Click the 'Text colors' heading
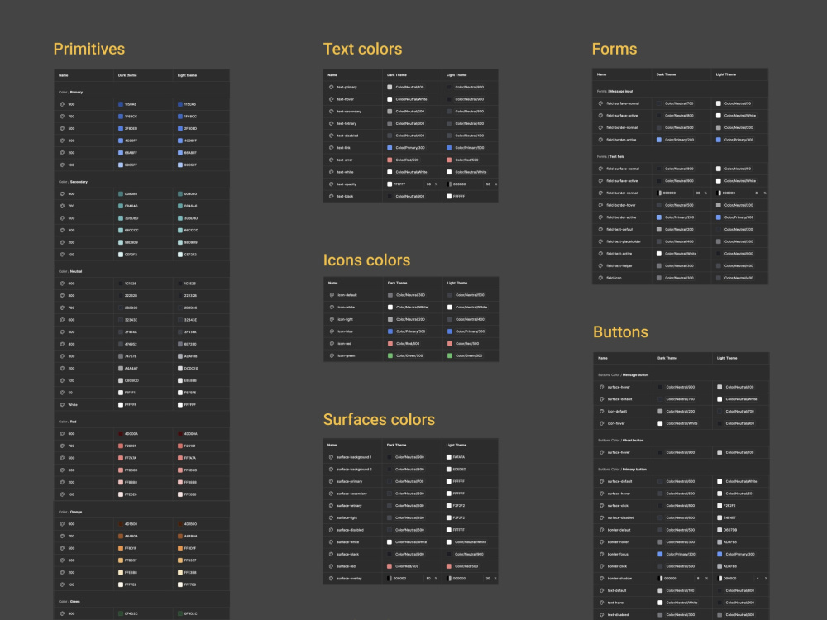827x620 pixels. pos(362,49)
